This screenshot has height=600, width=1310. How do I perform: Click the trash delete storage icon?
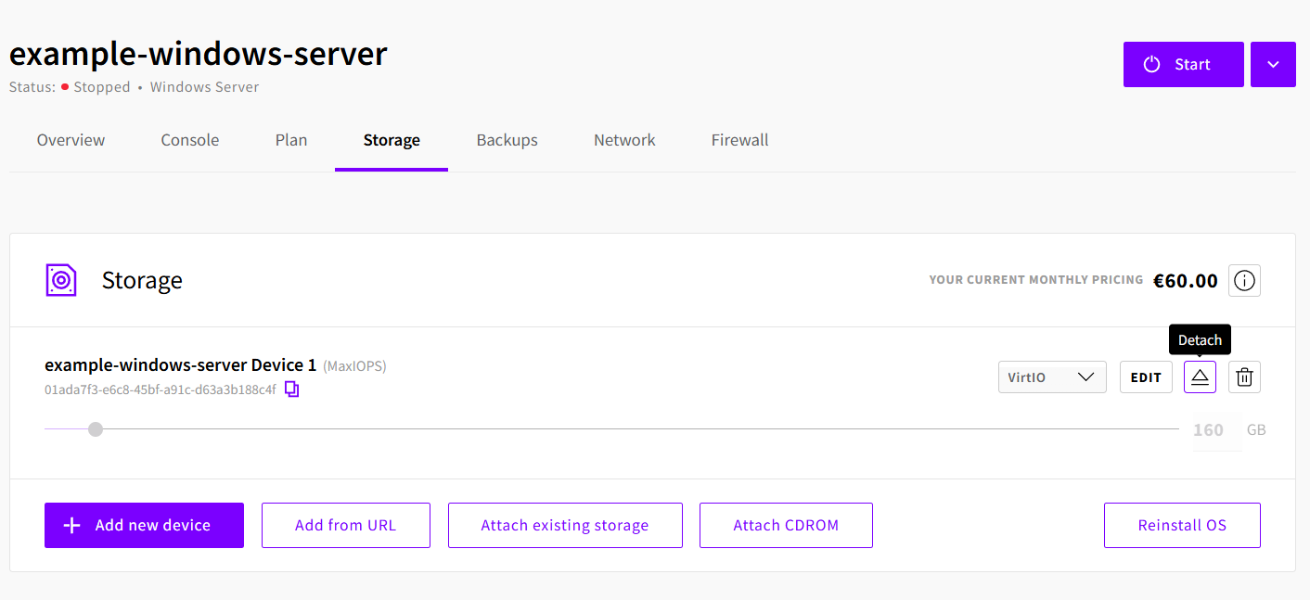tap(1244, 377)
